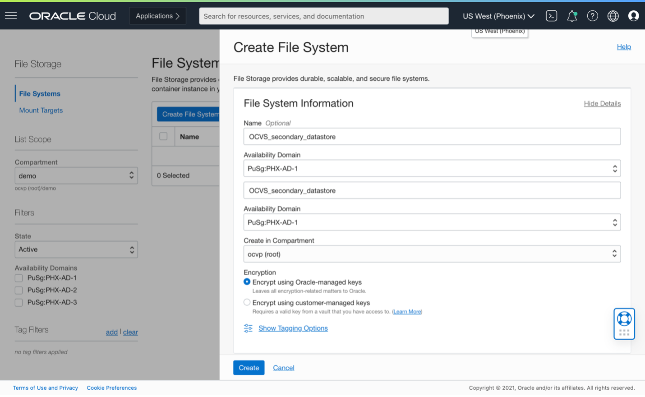
Task: Open the Learn More link about vault keys
Action: pos(406,311)
